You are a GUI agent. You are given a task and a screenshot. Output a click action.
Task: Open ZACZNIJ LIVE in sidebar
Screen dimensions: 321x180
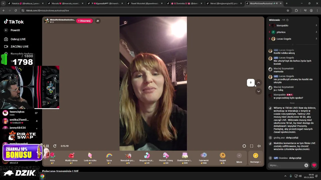point(17,46)
